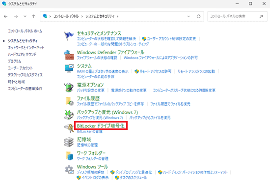Open the Backup and Restore (Windows 7) icon

coord(69,115)
